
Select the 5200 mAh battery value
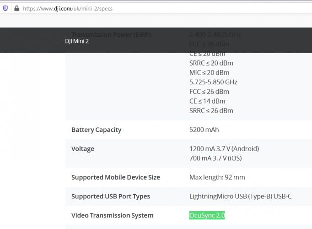pos(204,130)
